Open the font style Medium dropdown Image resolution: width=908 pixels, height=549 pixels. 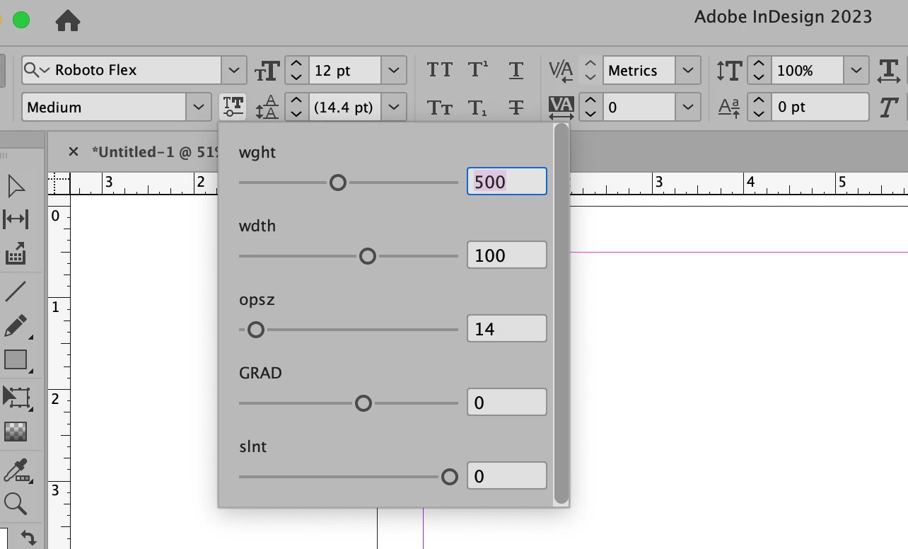click(199, 108)
